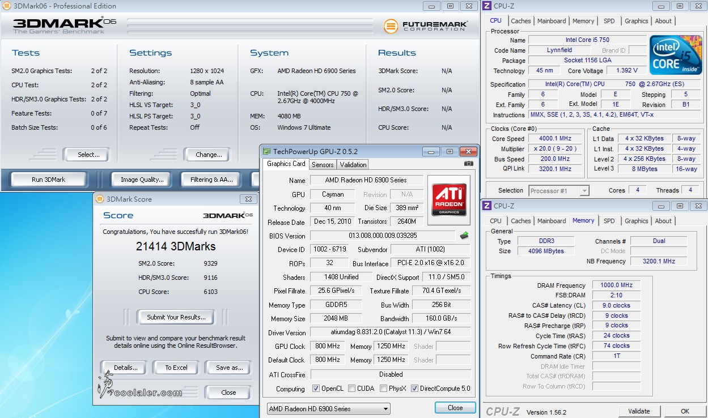Click the ATI CrossFire 'Disabled' field
708x418 pixels.
(391, 374)
